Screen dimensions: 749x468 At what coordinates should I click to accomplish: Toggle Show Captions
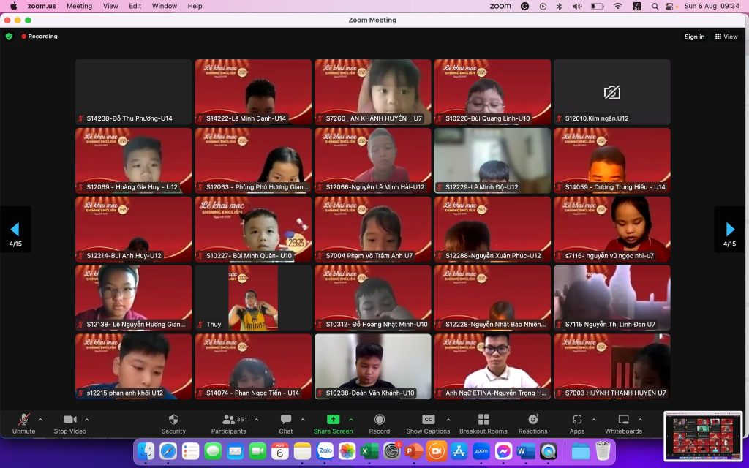[428, 420]
